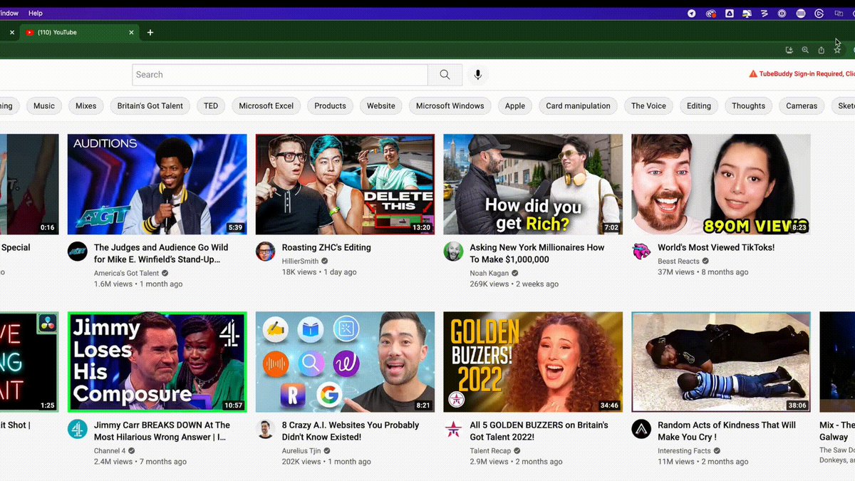Select the Editing filter chip
This screenshot has width=855, height=481.
pos(699,106)
